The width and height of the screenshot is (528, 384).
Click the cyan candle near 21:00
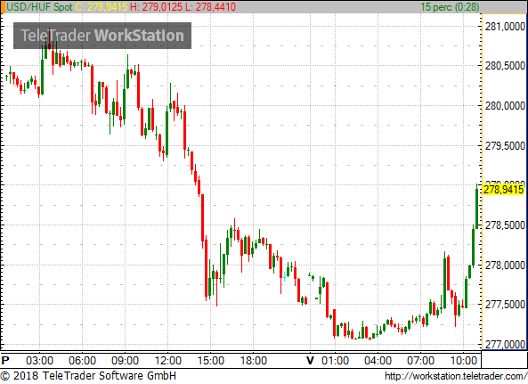(285, 277)
